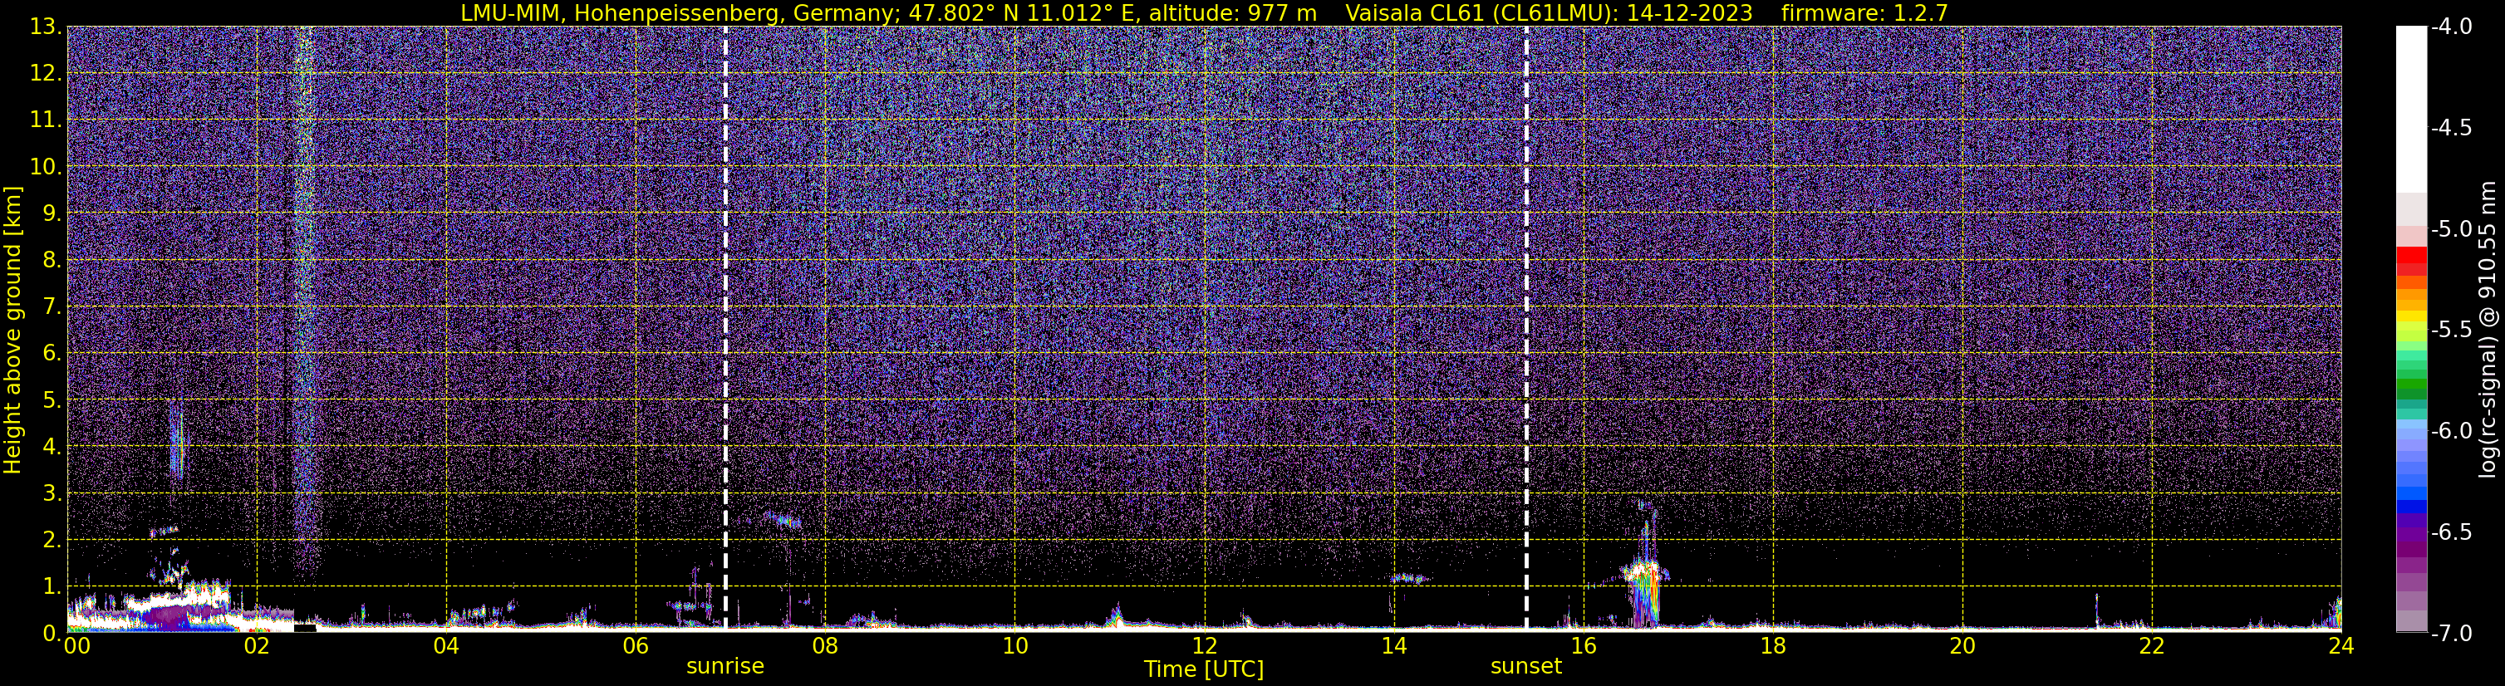
Task: Click the 'sunrise' label below the axis
Action: coord(725,667)
